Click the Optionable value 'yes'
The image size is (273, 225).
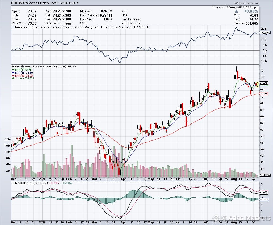pyautogui.click(x=68, y=23)
